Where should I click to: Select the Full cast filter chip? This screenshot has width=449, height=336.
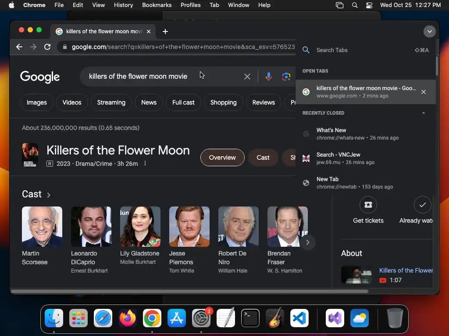(x=183, y=102)
